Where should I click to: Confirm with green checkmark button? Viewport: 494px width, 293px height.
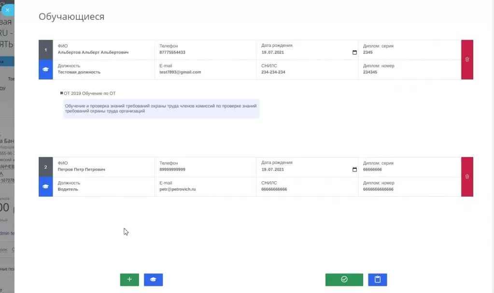coord(344,280)
